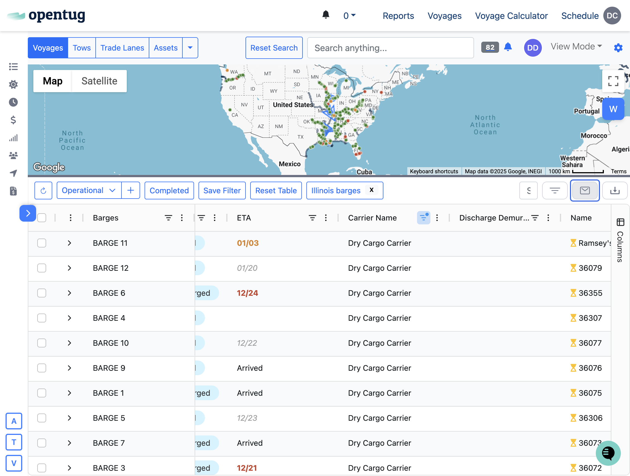This screenshot has width=630, height=476.
Task: Click the map fullscreen icon
Action: pos(613,81)
